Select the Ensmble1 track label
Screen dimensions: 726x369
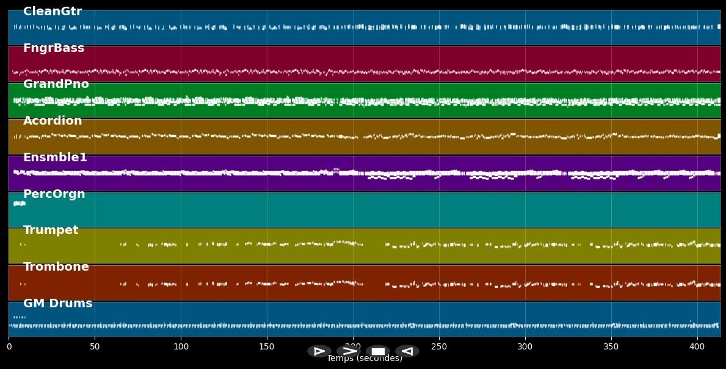(x=55, y=158)
